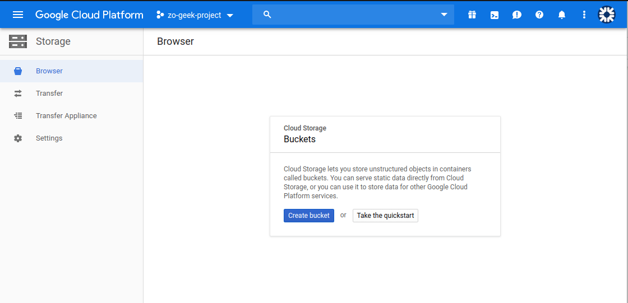Open the send feedback icon
628x303 pixels.
(516, 15)
